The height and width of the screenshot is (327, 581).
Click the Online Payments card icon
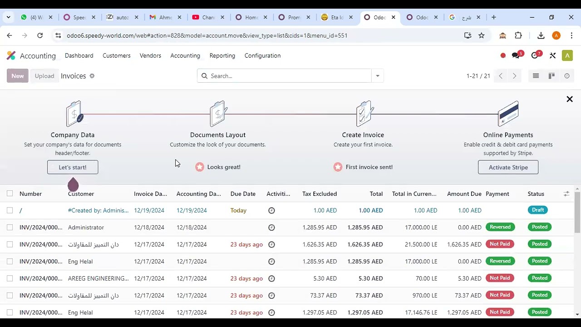tap(508, 114)
